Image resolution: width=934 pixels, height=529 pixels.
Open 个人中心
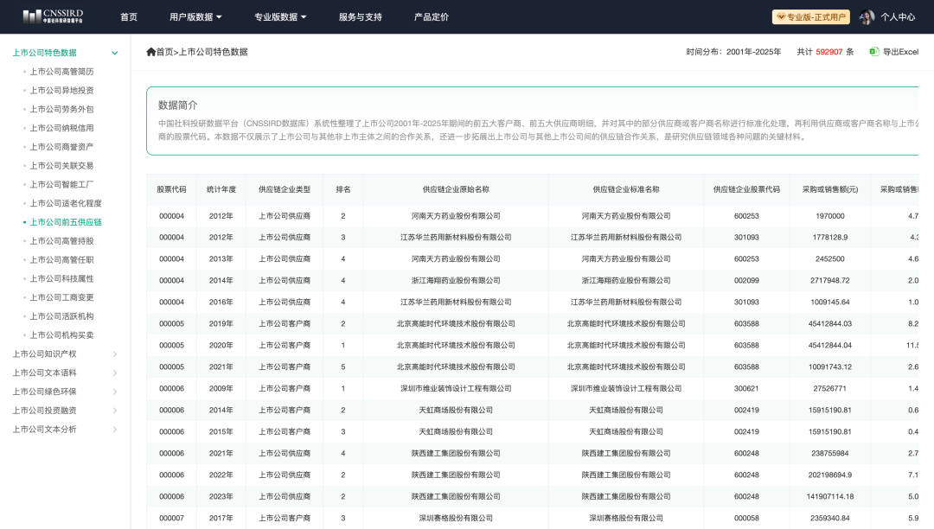pos(898,16)
